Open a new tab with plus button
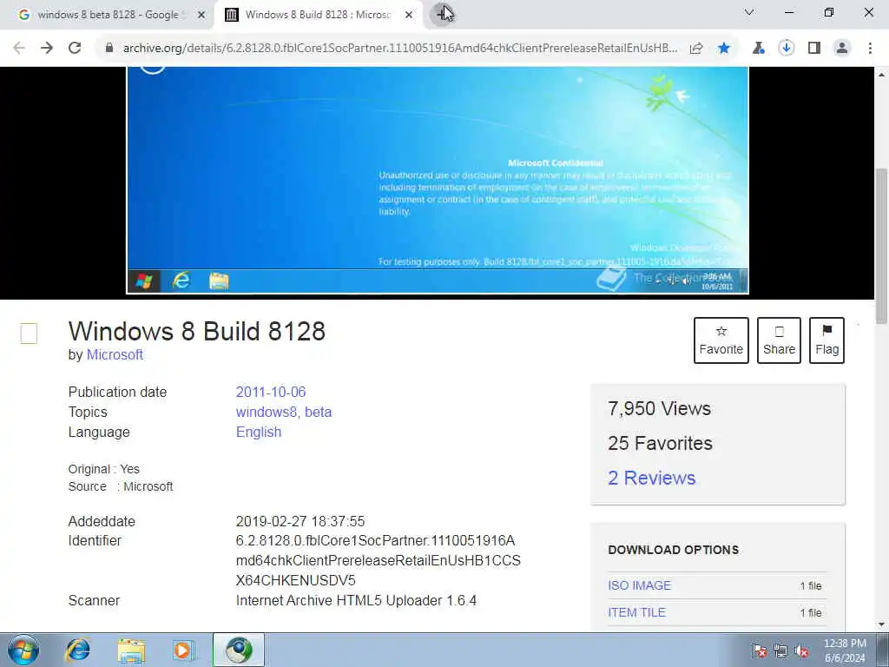Screen dimensions: 889x667 (442, 14)
